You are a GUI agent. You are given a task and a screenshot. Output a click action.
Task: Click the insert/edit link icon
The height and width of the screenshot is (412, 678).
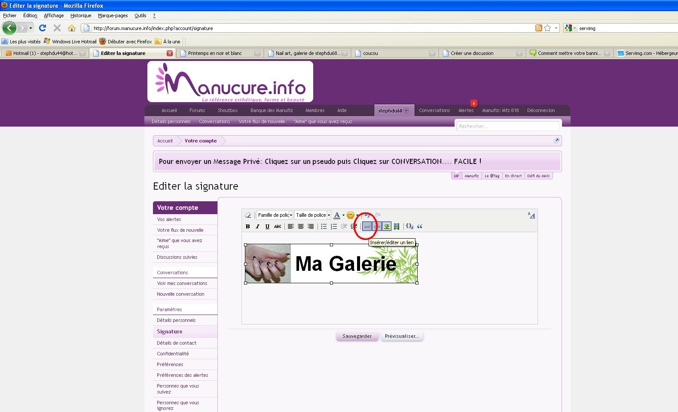[367, 227]
